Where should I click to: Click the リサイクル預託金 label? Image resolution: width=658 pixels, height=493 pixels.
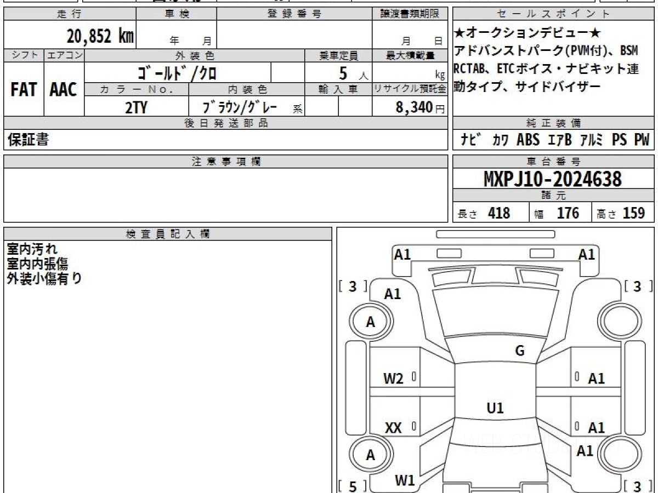[410, 89]
